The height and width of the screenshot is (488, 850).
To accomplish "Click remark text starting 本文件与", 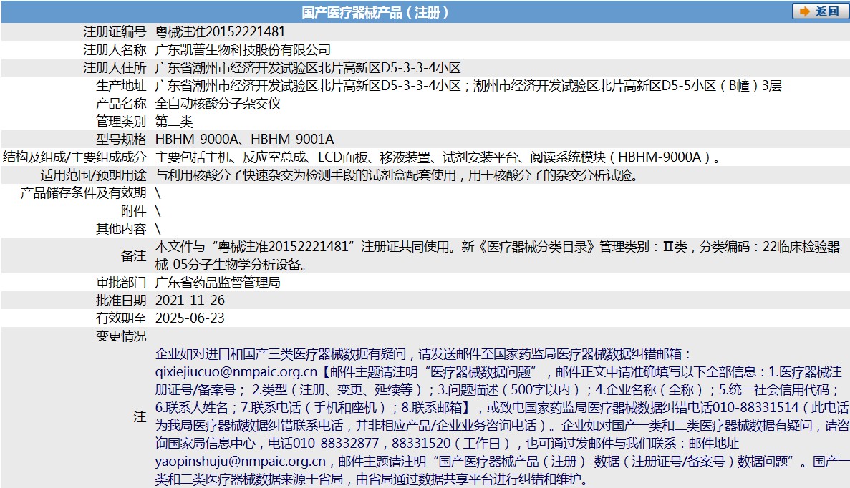I will click(498, 255).
